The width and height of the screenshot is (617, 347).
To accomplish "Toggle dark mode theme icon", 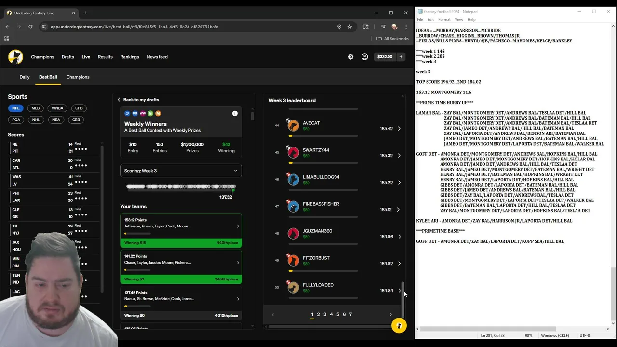I will click(350, 57).
